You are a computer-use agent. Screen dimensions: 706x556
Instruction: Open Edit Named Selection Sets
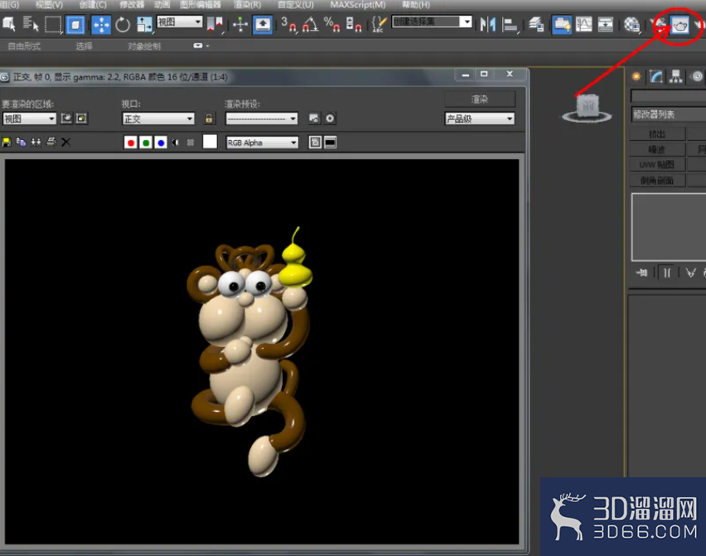click(379, 24)
